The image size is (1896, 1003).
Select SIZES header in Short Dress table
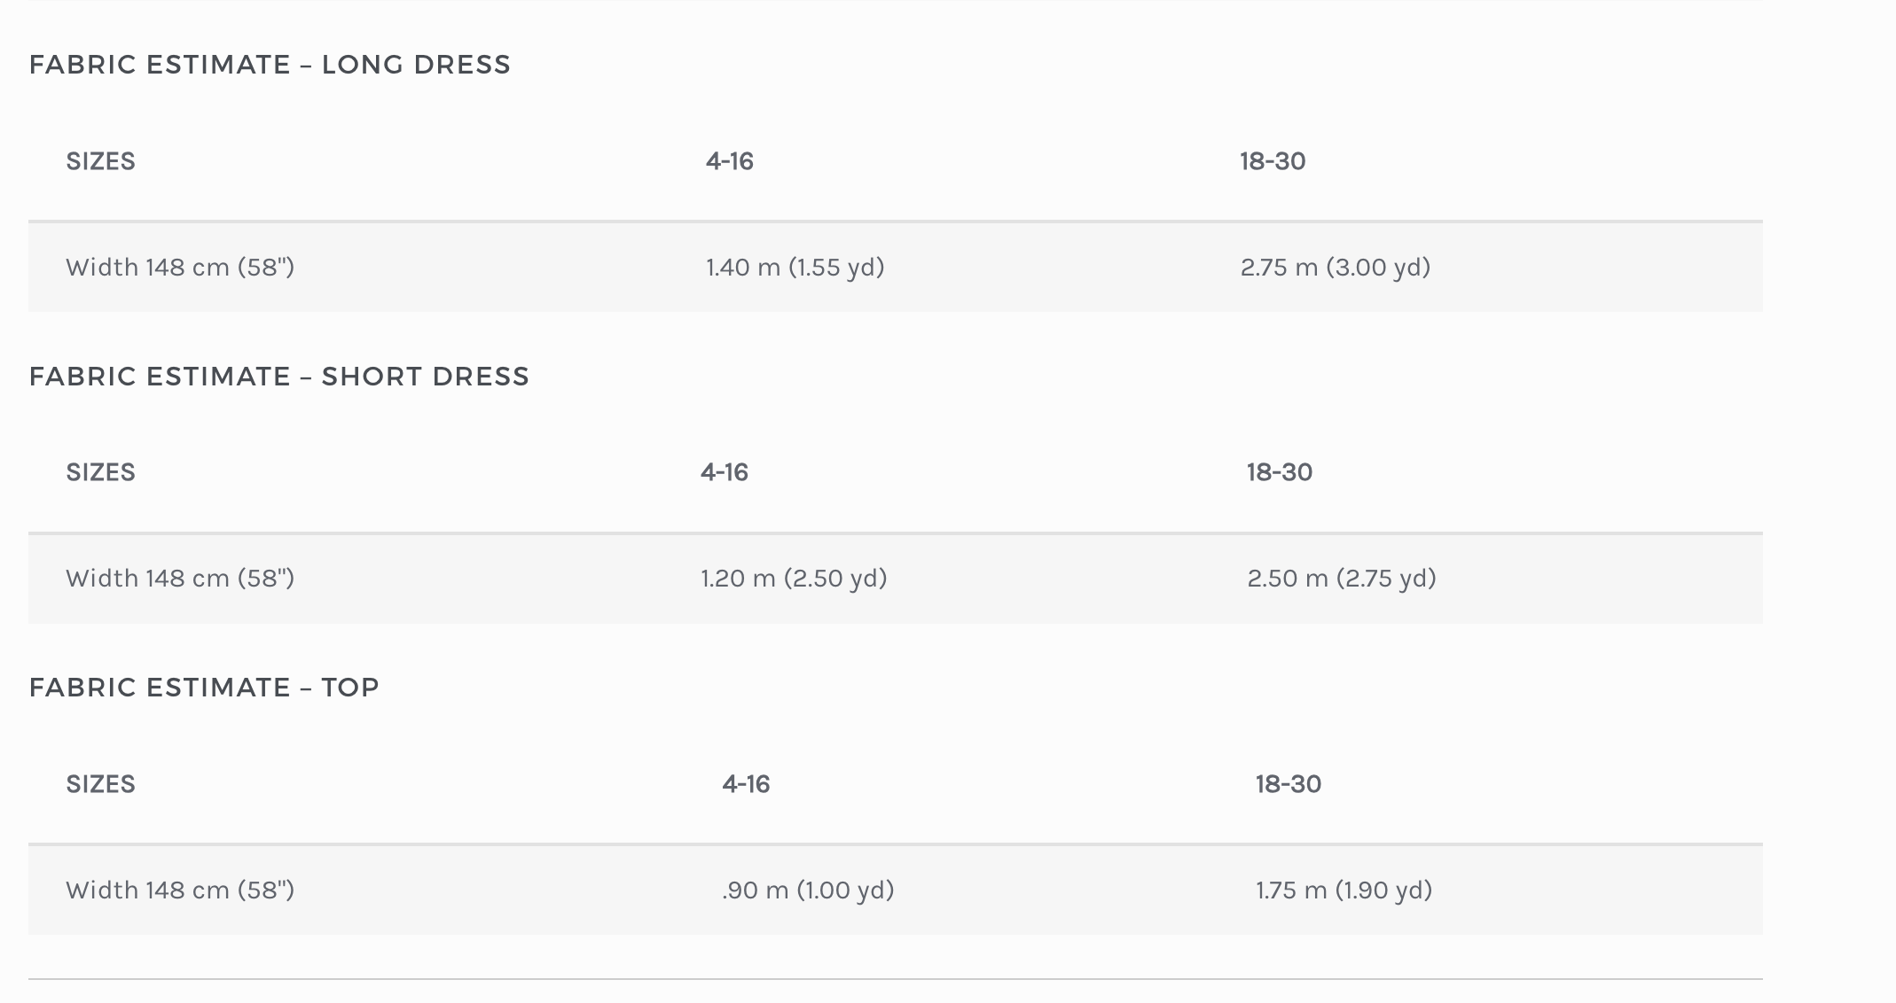click(100, 472)
